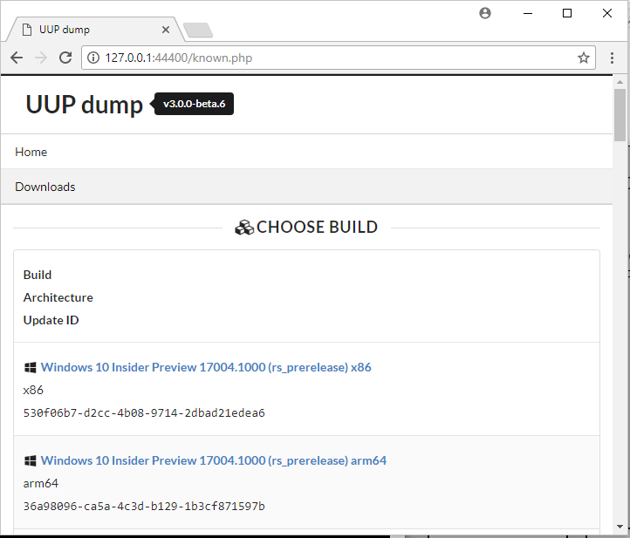Viewport: 630px width, 538px height.
Task: Go back with the browser back arrow
Action: pyautogui.click(x=17, y=58)
